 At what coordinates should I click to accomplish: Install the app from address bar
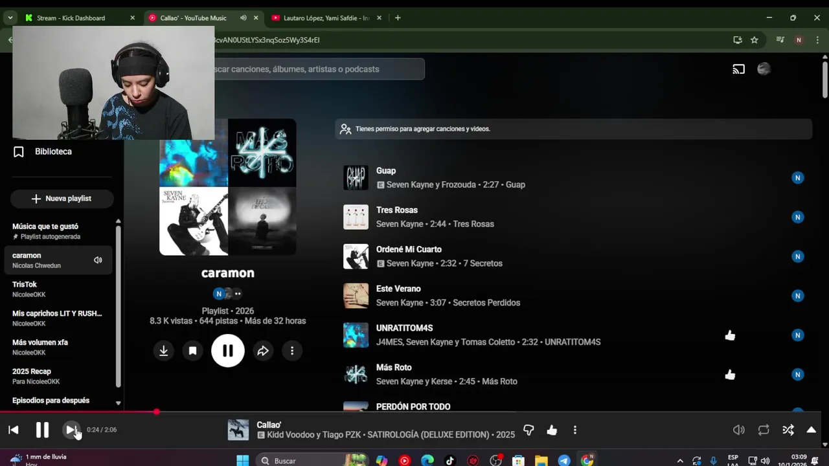(x=738, y=40)
